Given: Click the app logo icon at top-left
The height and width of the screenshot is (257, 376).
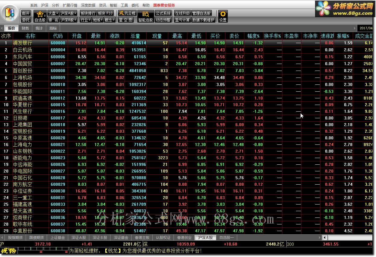Looking at the screenshot, I should (10, 13).
